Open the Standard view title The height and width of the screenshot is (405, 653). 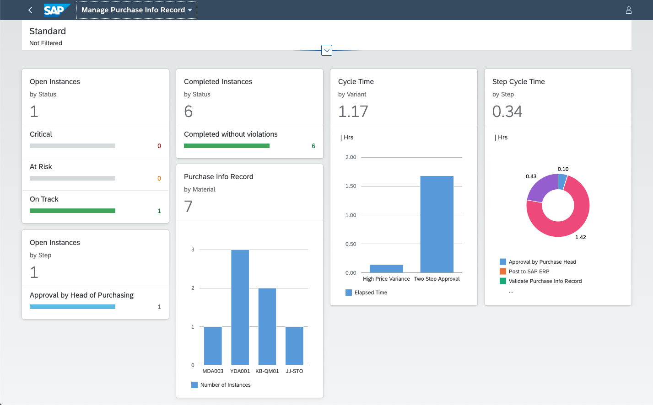48,31
